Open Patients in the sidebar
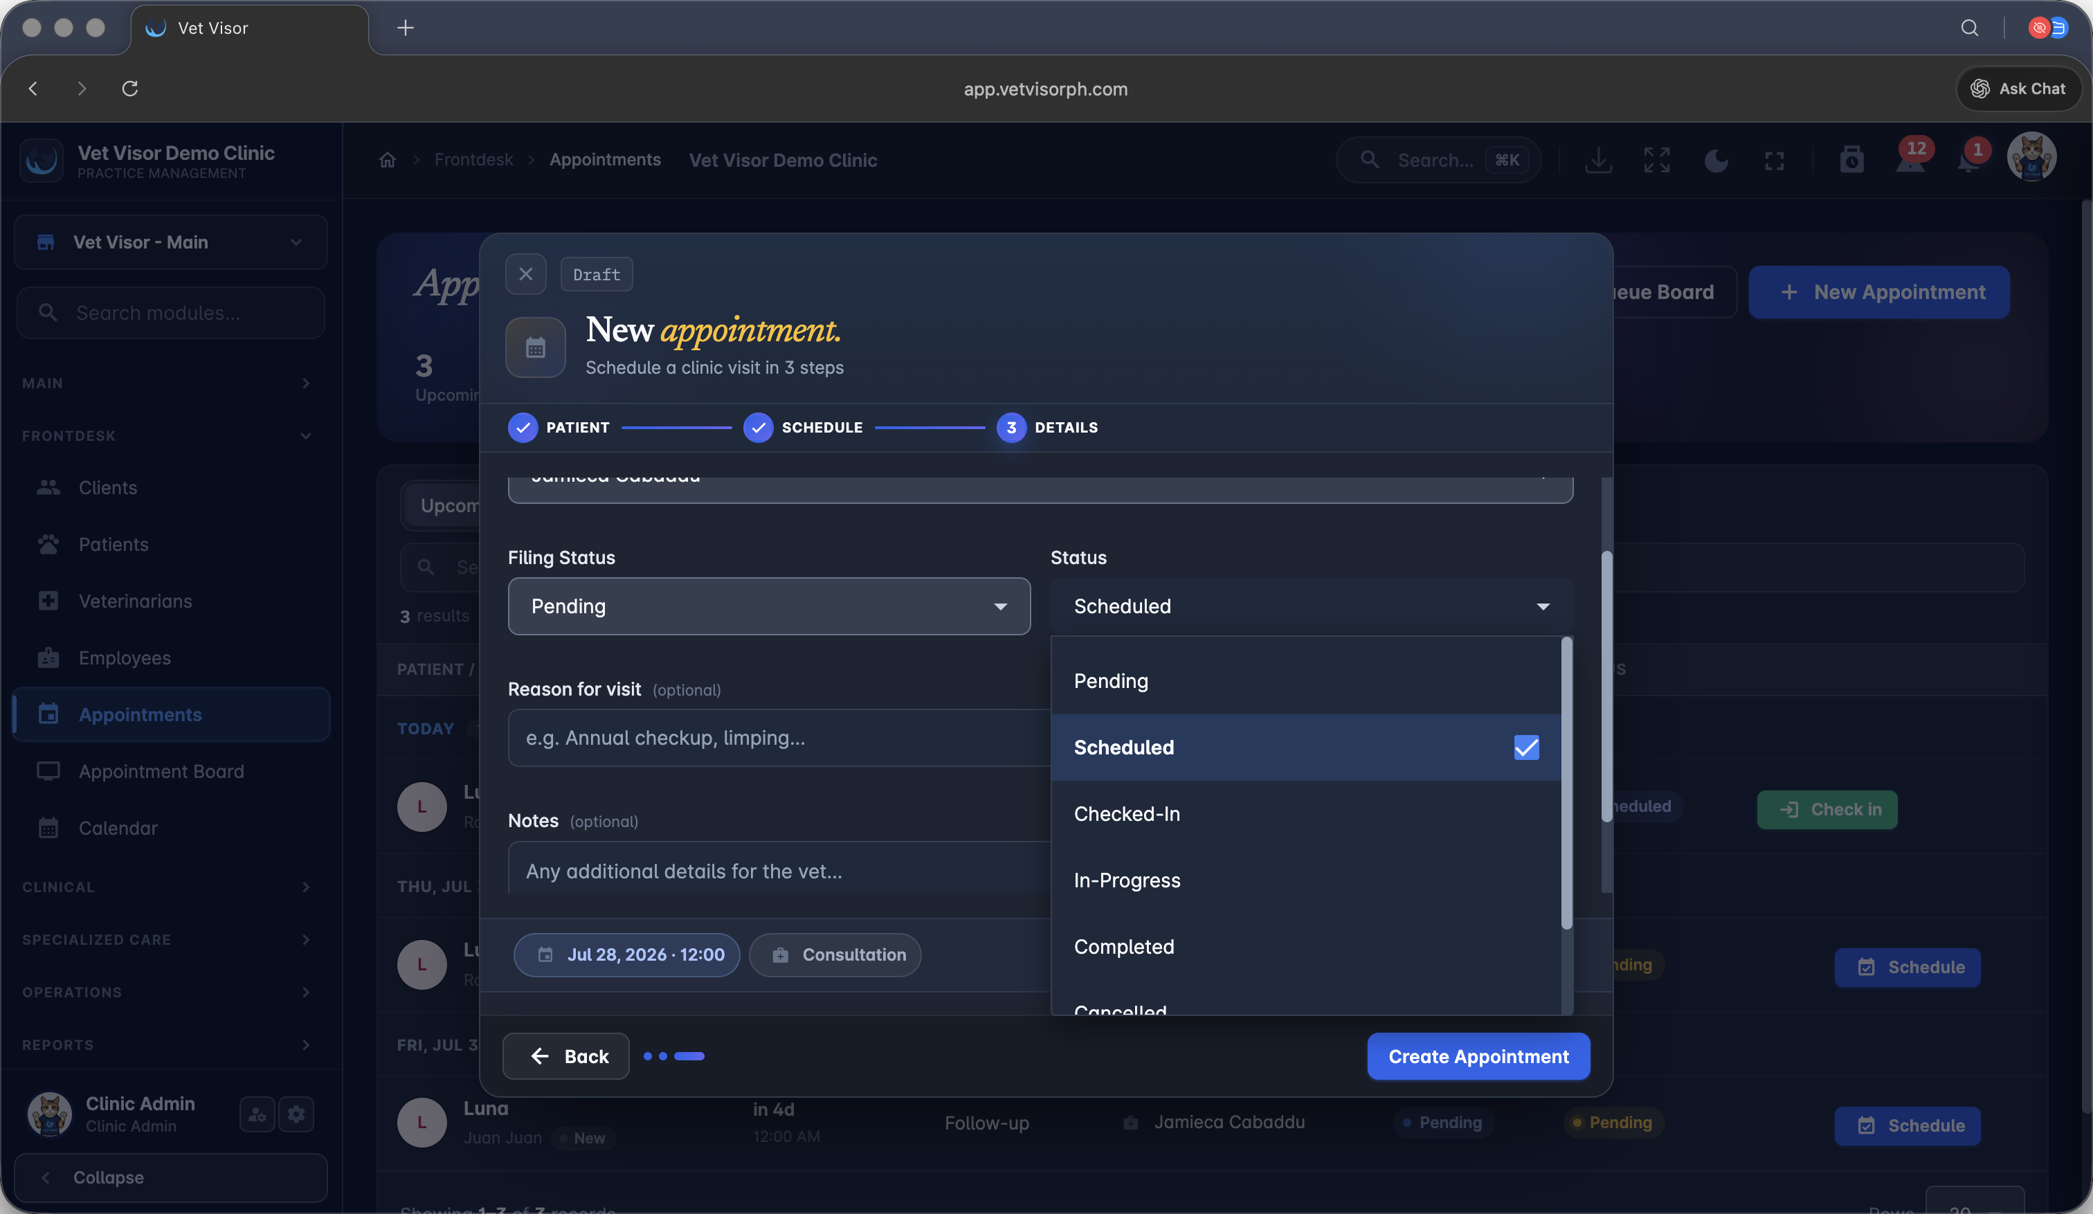 (x=171, y=545)
